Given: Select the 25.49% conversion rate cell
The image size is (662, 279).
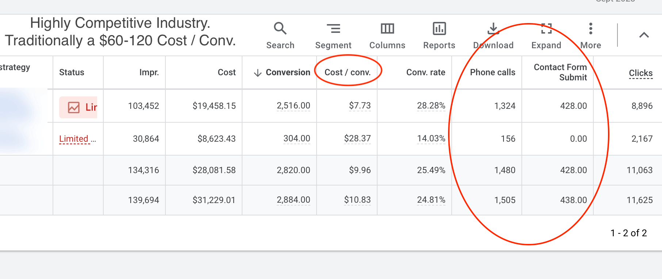Looking at the screenshot, I should pos(431,170).
